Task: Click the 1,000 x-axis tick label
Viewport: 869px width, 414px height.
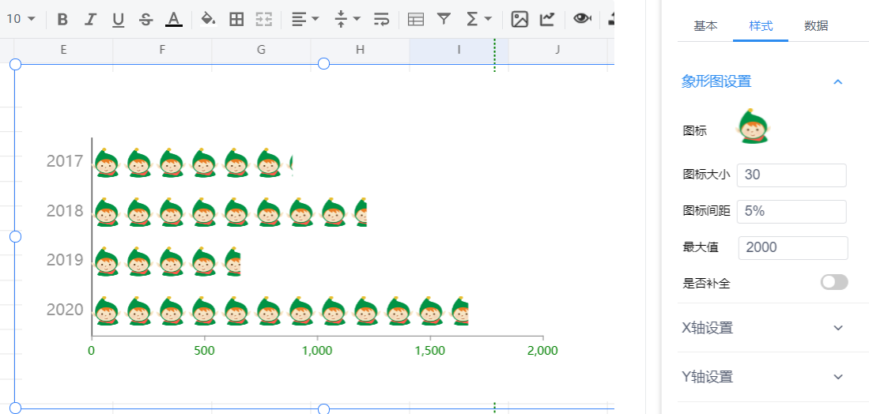Action: 318,351
